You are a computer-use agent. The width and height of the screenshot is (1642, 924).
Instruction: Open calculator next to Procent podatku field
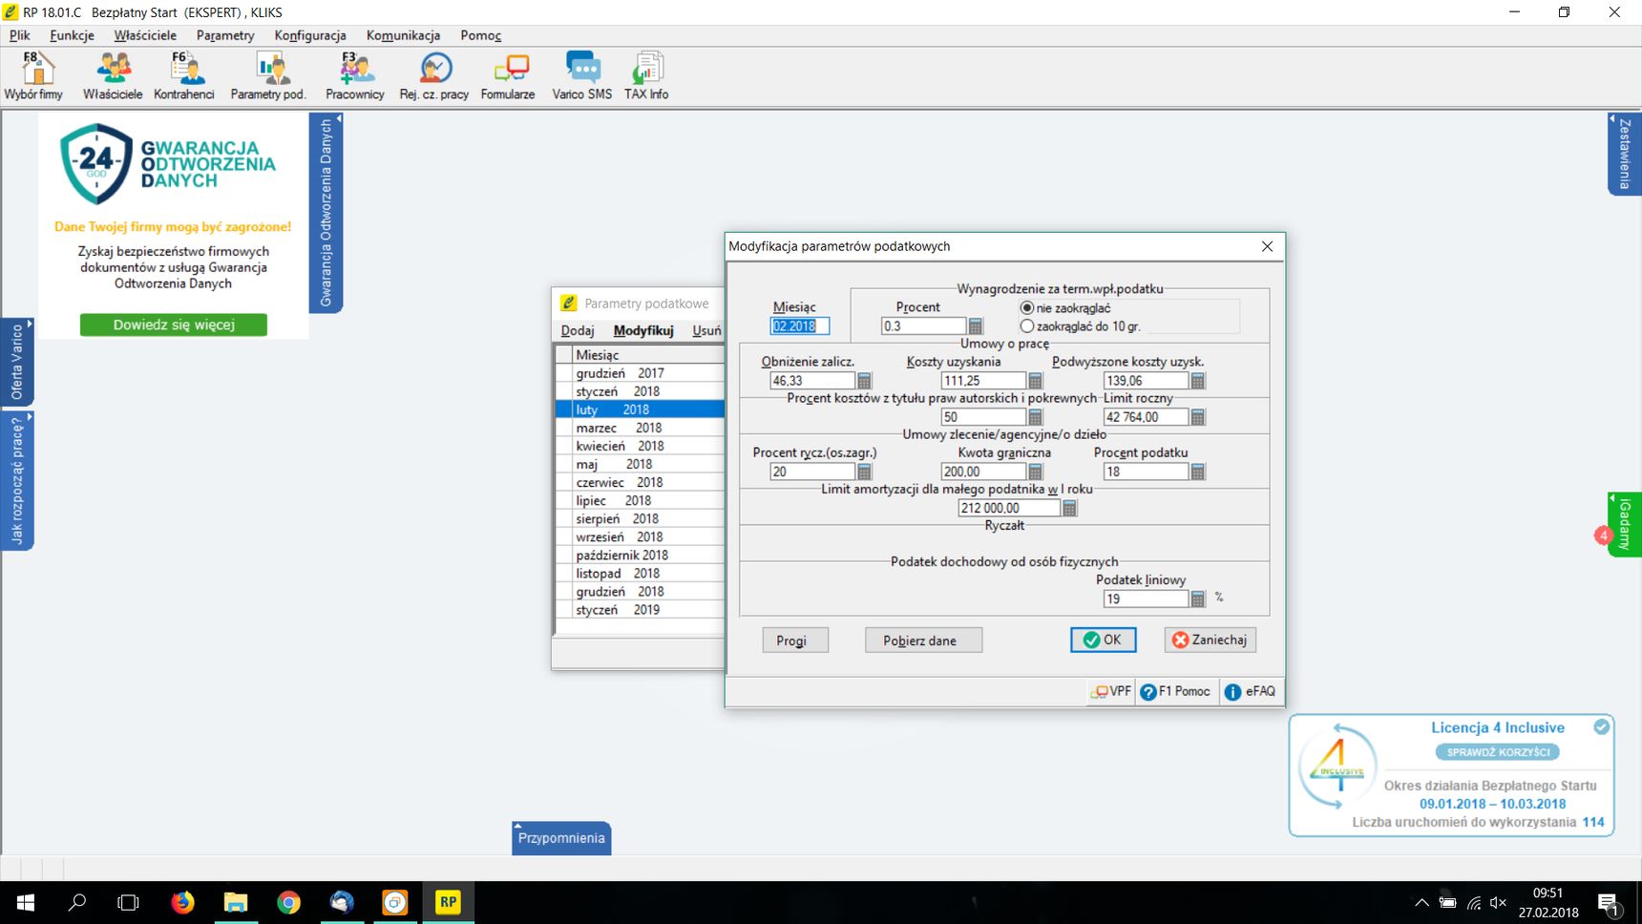click(x=1197, y=472)
